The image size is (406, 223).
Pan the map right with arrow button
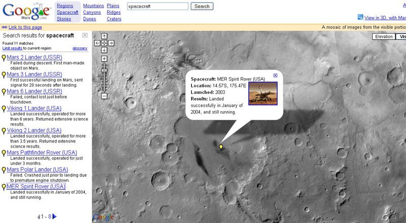pos(111,43)
